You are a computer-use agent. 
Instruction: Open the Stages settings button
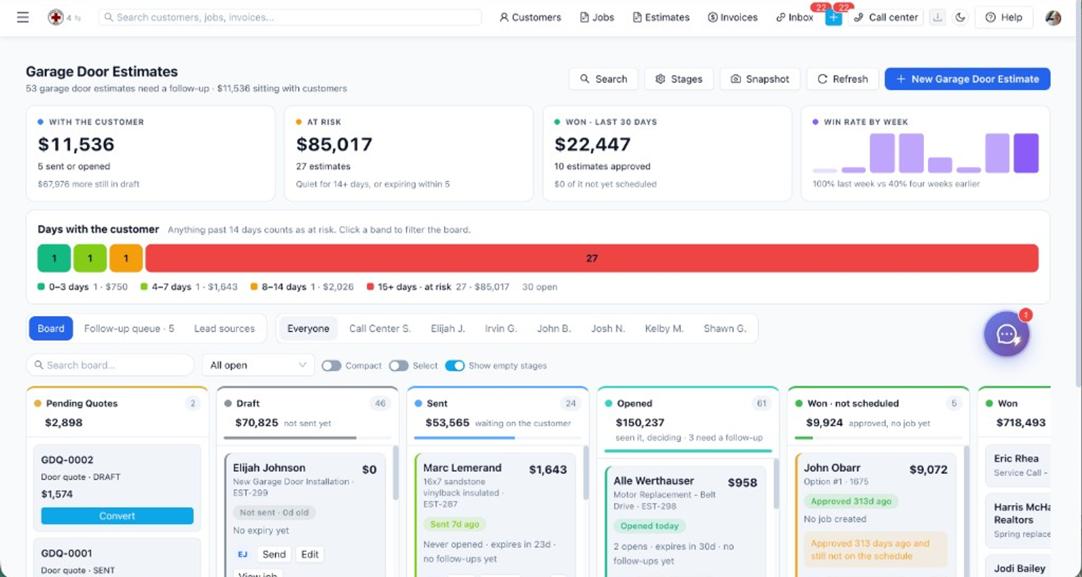pos(679,79)
